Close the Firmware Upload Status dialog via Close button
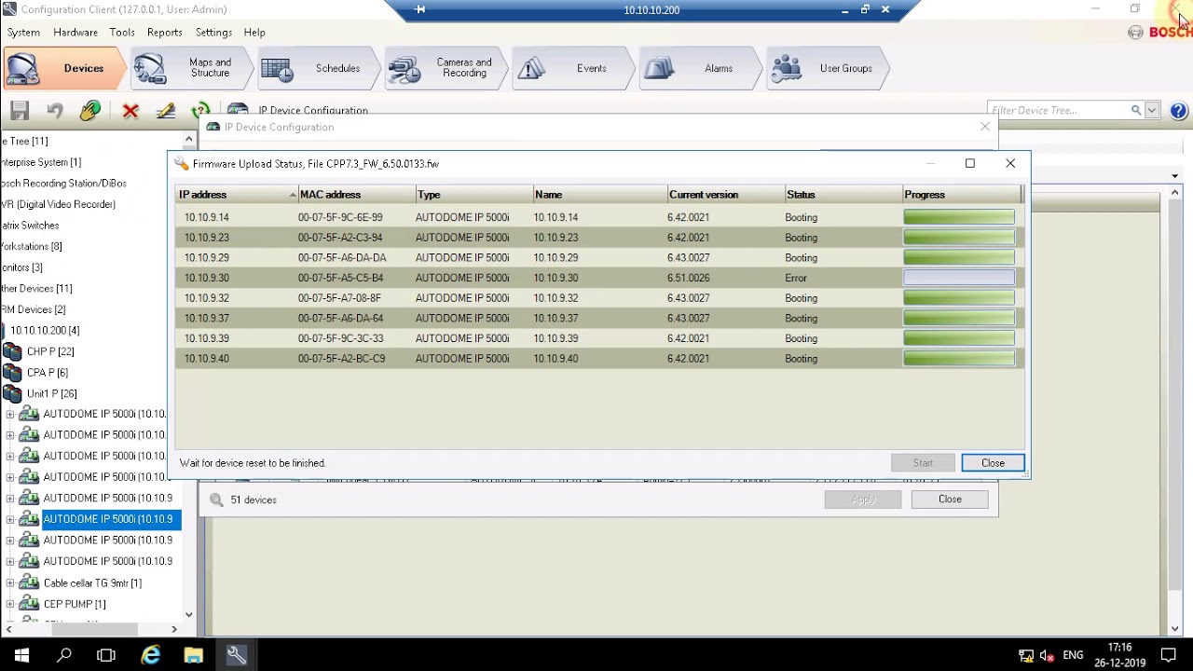This screenshot has height=671, width=1193. click(993, 463)
